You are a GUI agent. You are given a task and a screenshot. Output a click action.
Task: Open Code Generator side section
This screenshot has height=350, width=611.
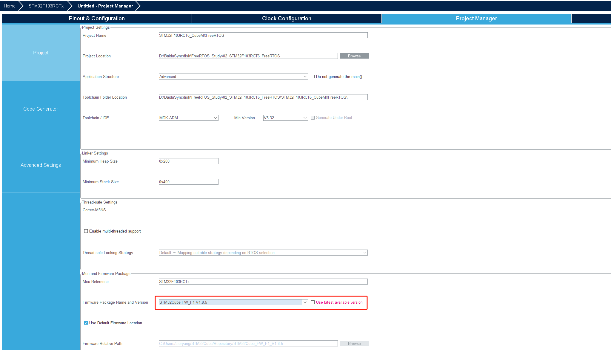(41, 109)
